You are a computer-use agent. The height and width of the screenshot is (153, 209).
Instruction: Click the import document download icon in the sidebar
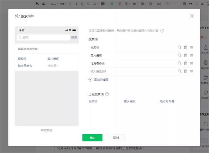pos(206,48)
